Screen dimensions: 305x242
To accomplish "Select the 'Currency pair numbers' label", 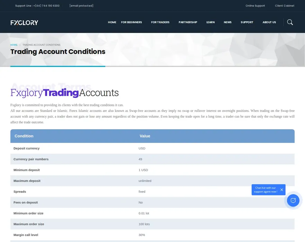I will click(x=31, y=159).
